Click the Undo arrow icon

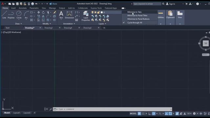click(36, 4)
